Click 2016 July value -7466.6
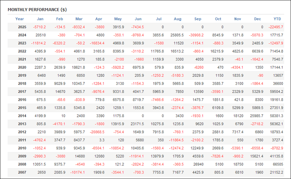The height and width of the screenshot is (179, 291). [157, 100]
